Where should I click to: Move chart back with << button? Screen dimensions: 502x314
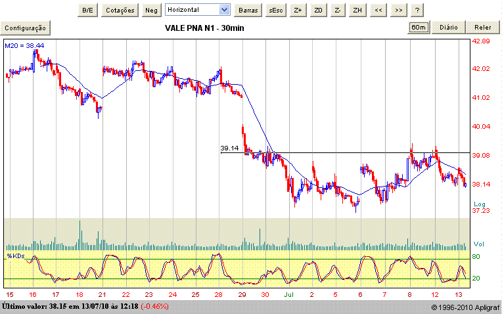(378, 11)
